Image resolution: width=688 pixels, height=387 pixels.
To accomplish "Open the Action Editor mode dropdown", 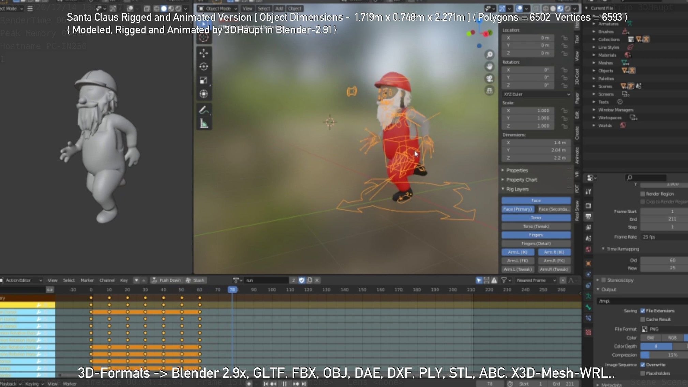I will [21, 280].
